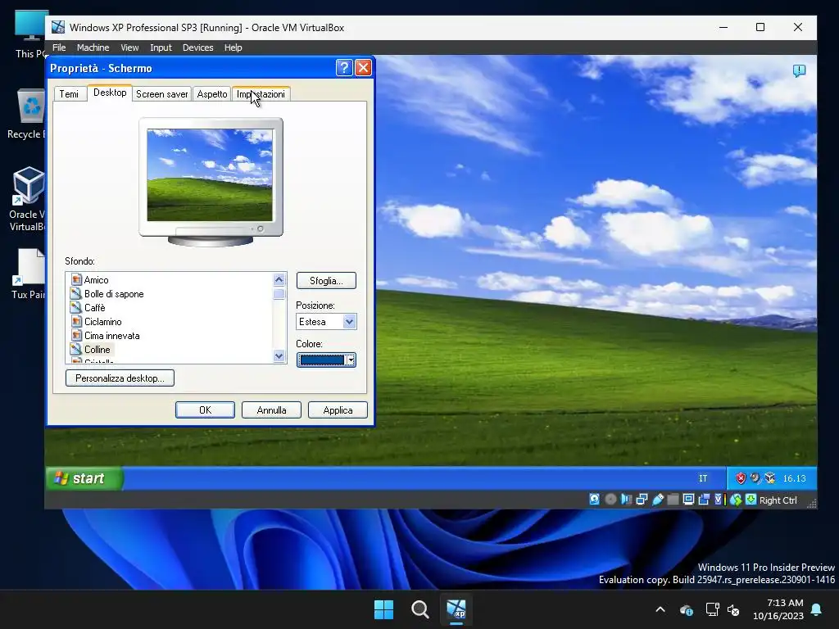The height and width of the screenshot is (629, 839).
Task: Open the Devices menu
Action: (x=198, y=48)
